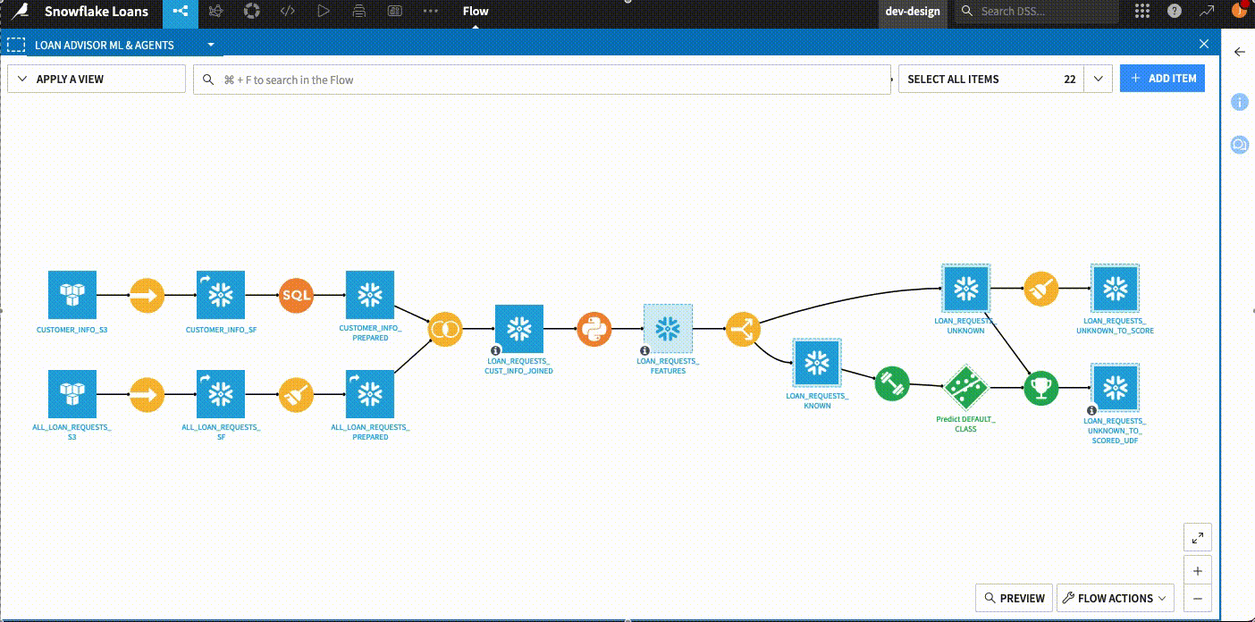Select the Python recipe node
This screenshot has height=622, width=1255.
click(594, 330)
